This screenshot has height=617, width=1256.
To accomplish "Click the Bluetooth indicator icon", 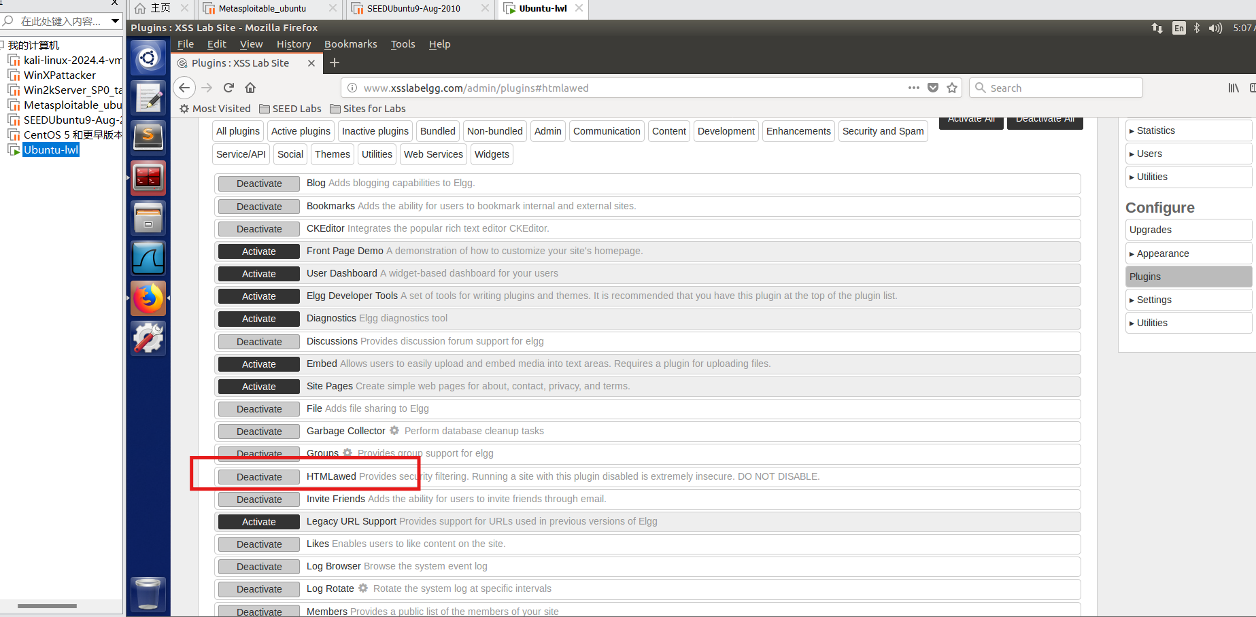I will 1197,28.
